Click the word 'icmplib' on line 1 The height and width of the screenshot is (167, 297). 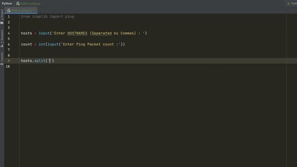click(40, 17)
